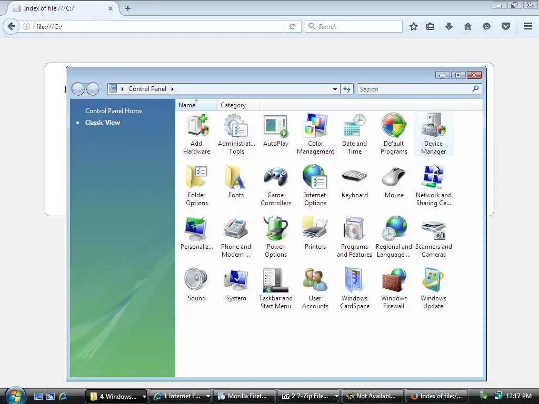The height and width of the screenshot is (404, 539).
Task: Open recent pages dropdown beside nav buttons
Action: tap(103, 89)
